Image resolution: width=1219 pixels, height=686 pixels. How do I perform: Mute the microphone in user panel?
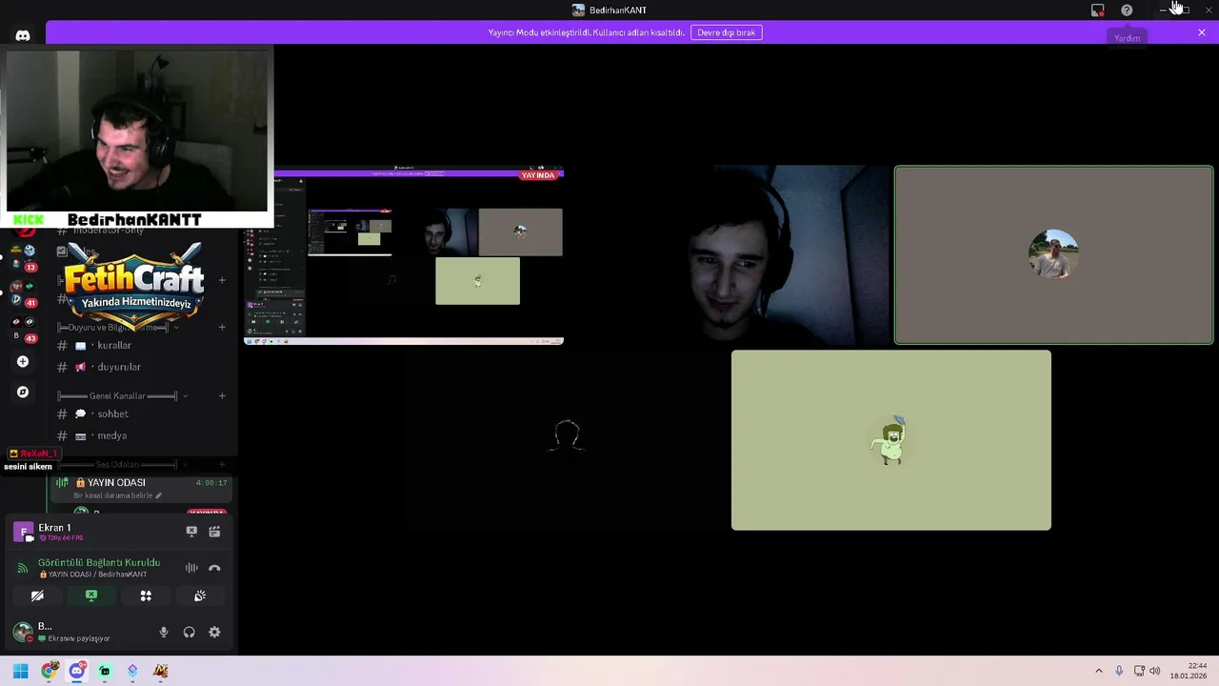[164, 632]
